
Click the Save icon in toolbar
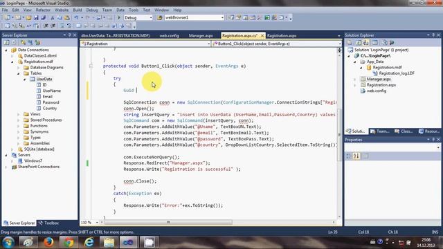(x=36, y=17)
